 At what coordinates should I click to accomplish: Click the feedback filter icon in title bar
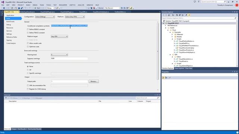point(199,1)
